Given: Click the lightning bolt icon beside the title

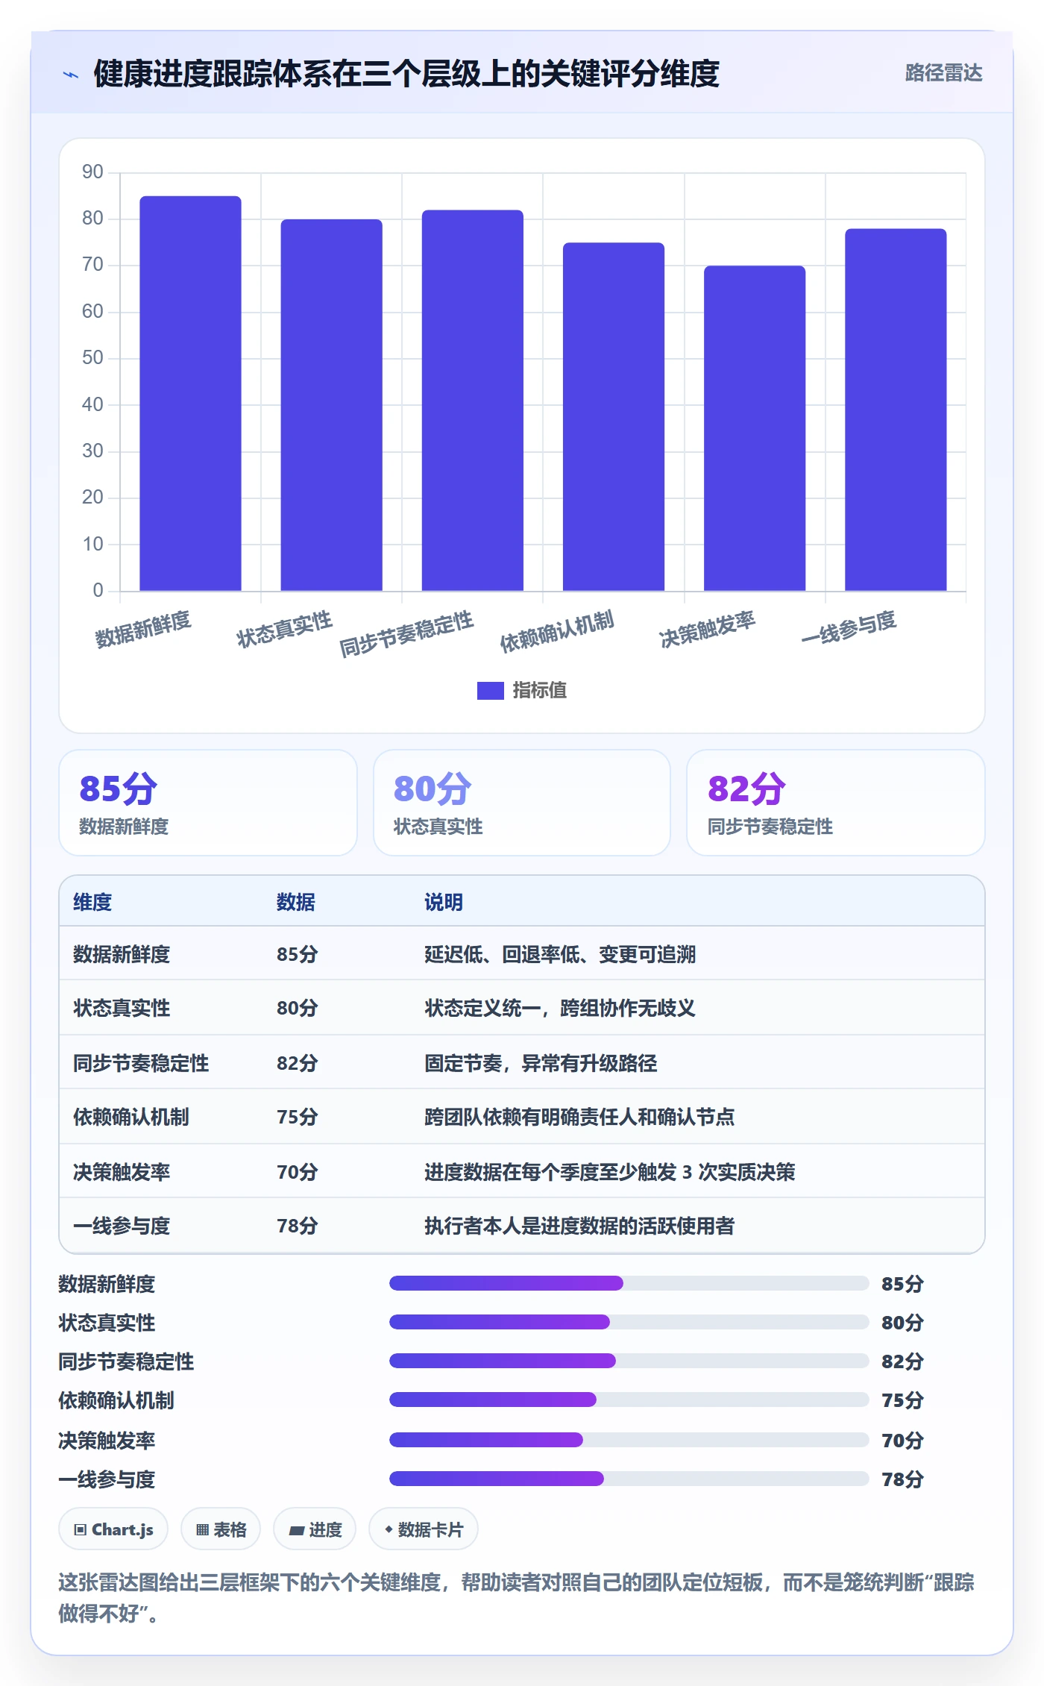Looking at the screenshot, I should point(71,75).
